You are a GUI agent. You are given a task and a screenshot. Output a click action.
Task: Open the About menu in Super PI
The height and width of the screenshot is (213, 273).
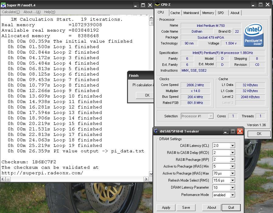click(x=32, y=12)
